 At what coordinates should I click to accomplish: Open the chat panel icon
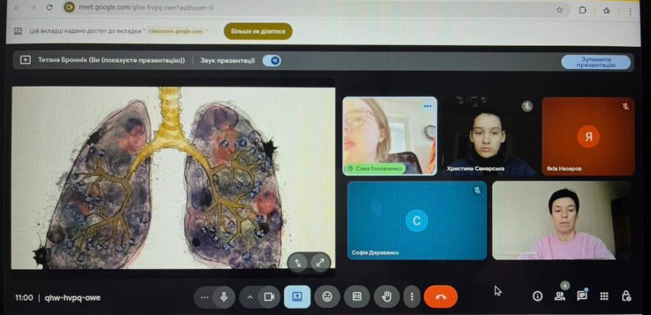pos(582,296)
